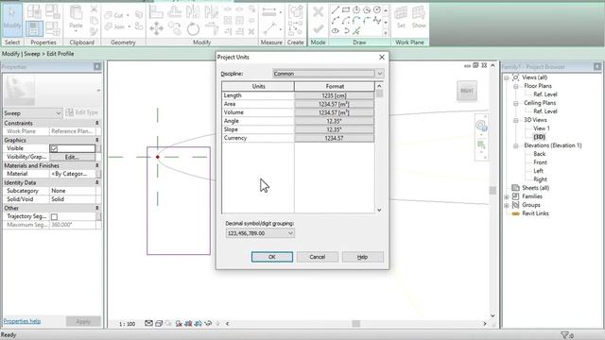The width and height of the screenshot is (605, 340).
Task: Select the Modify arrow tool
Action: coord(12,19)
